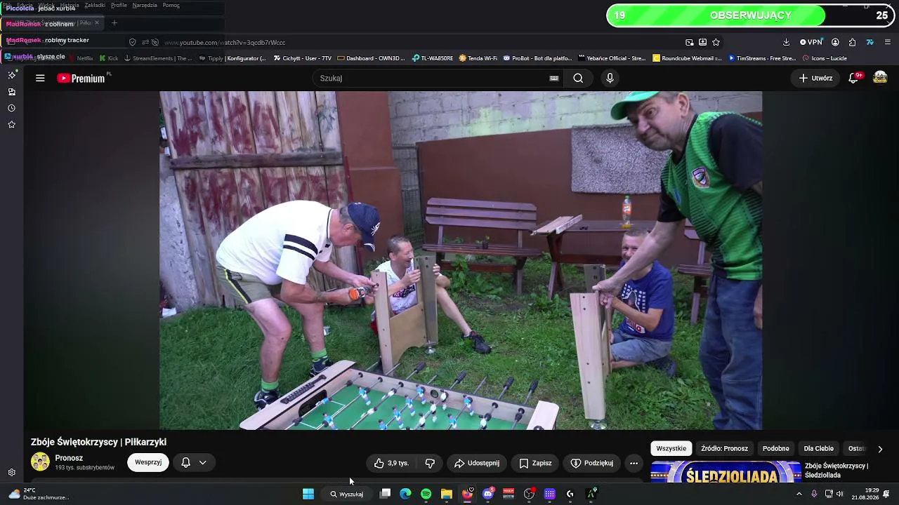The height and width of the screenshot is (505, 899).
Task: Click the magnifier search button
Action: (578, 78)
